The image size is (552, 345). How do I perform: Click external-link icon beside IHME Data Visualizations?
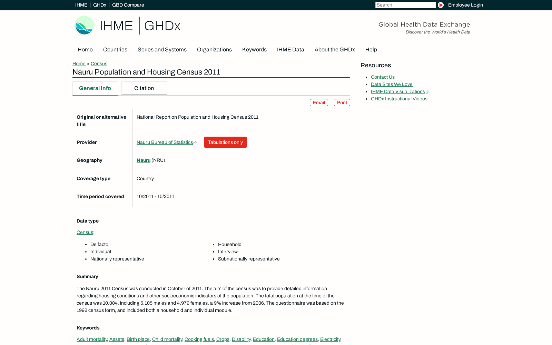(427, 92)
